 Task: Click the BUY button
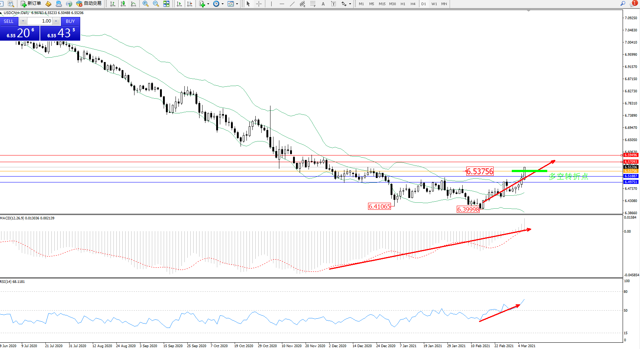pos(70,21)
